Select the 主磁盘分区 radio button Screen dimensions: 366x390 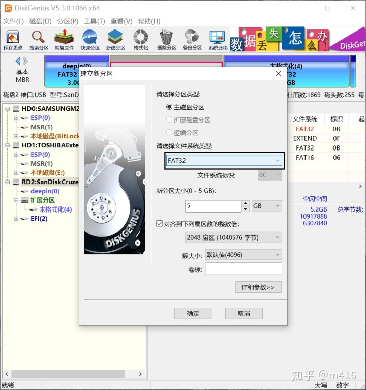169,107
